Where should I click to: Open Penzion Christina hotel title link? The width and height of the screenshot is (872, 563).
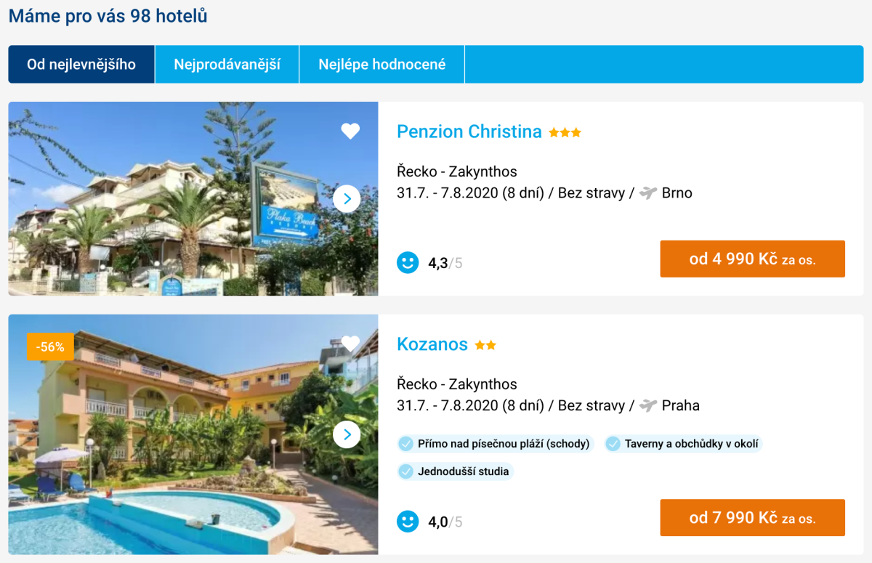pyautogui.click(x=469, y=131)
